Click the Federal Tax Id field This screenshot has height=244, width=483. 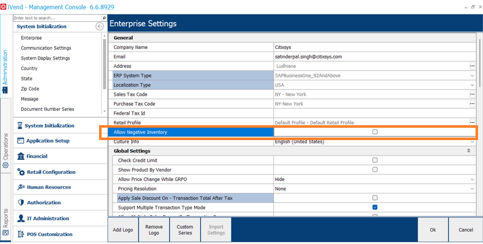375,113
